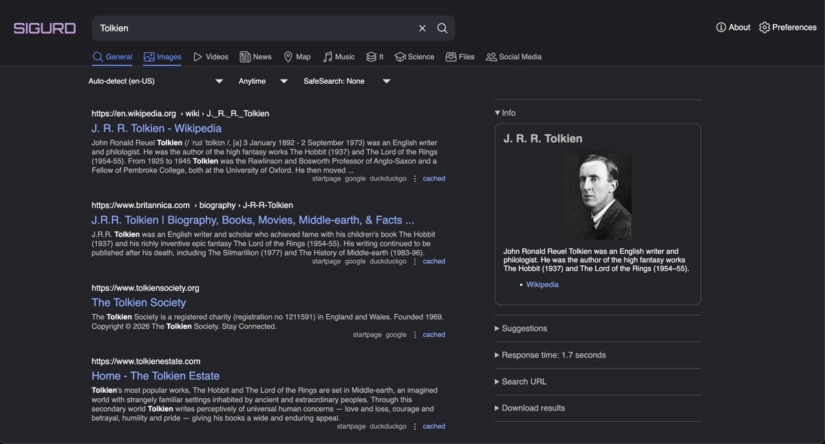Click the Map pin icon
The image size is (825, 444).
click(288, 57)
